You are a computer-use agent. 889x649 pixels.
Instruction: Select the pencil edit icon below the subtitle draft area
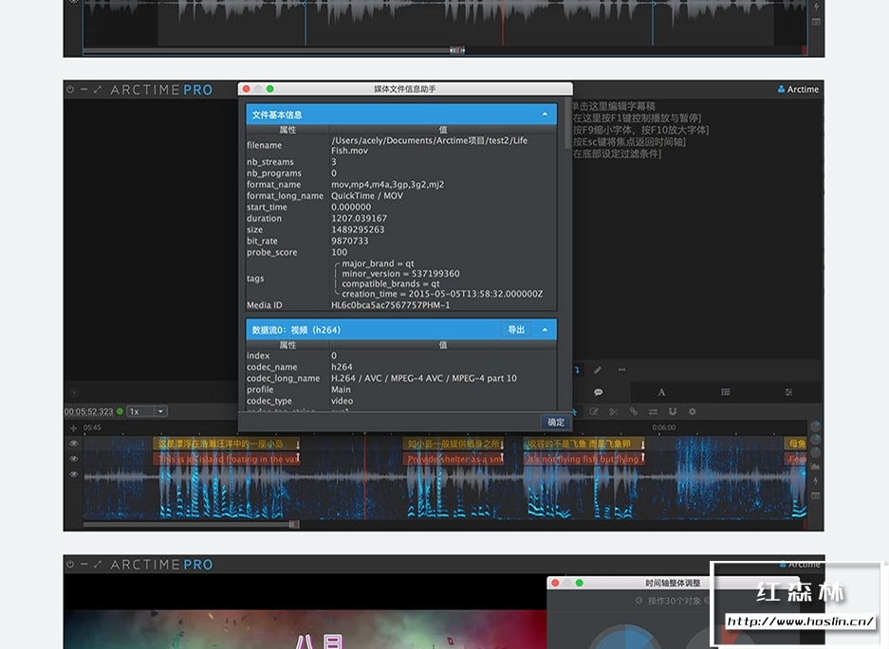point(598,370)
